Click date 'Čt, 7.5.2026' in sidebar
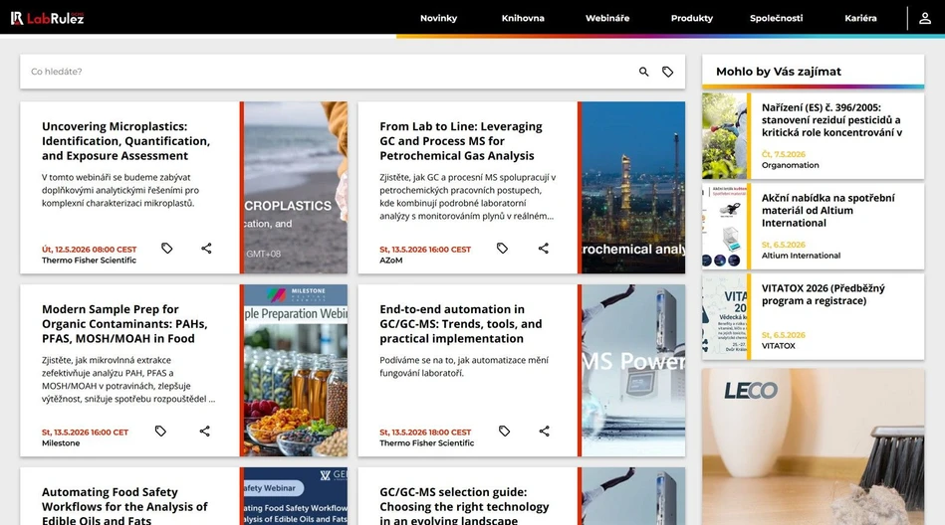 (784, 154)
